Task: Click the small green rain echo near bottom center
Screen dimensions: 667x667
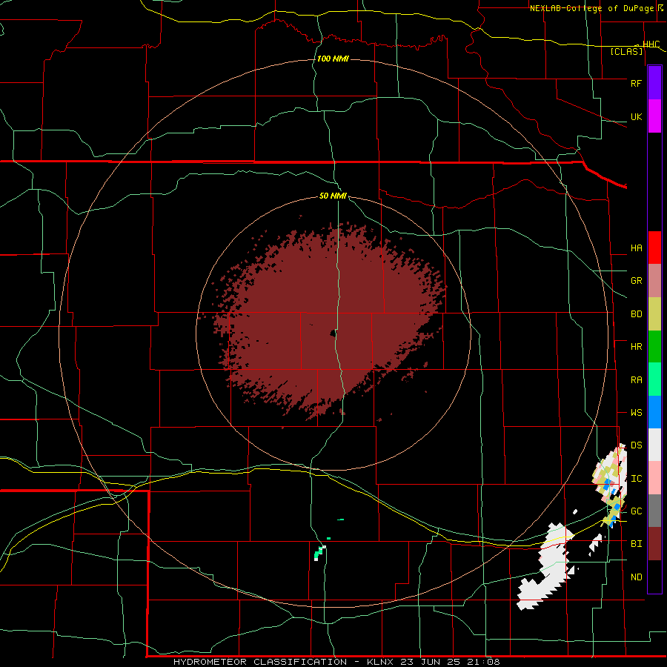Action: (x=319, y=553)
